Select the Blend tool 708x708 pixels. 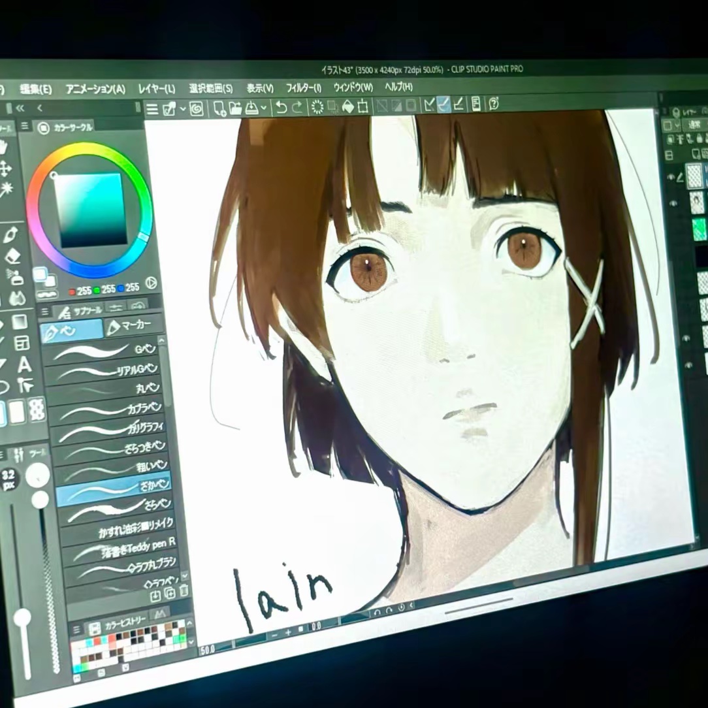17,298
